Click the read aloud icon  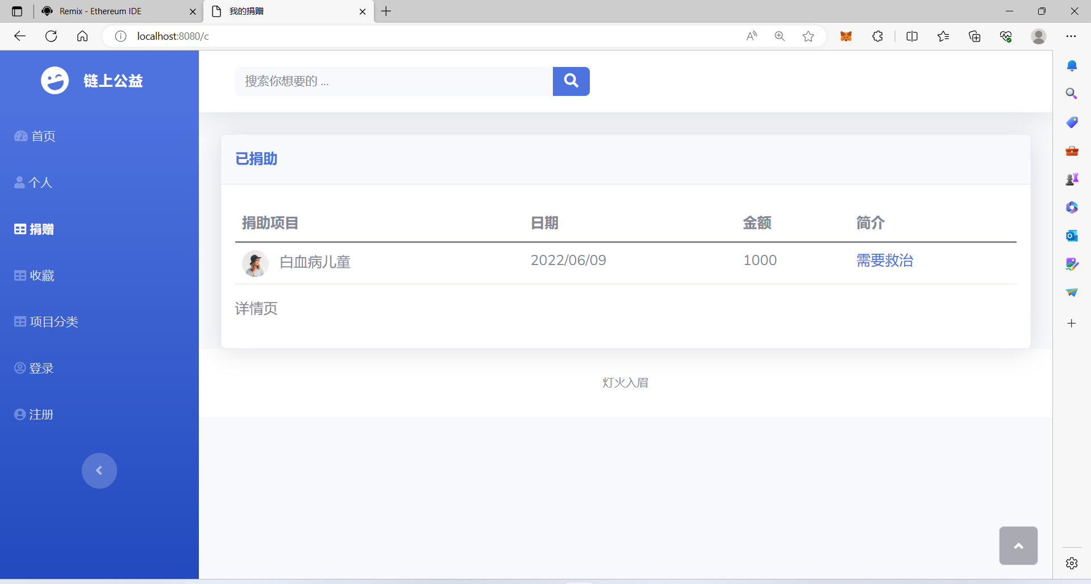752,36
